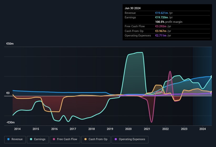Click the 2024 x-axis year label
This screenshot has width=216, height=147.
coord(203,129)
